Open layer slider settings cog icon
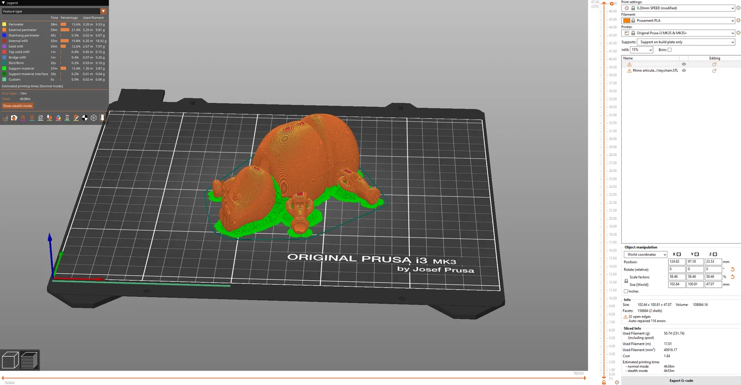 click(617, 382)
